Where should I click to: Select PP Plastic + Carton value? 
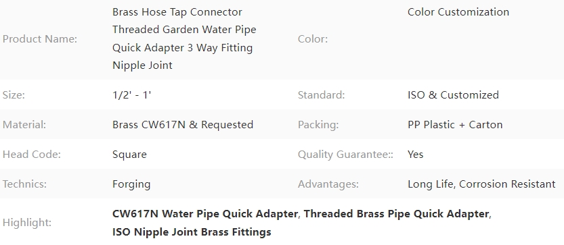455,125
